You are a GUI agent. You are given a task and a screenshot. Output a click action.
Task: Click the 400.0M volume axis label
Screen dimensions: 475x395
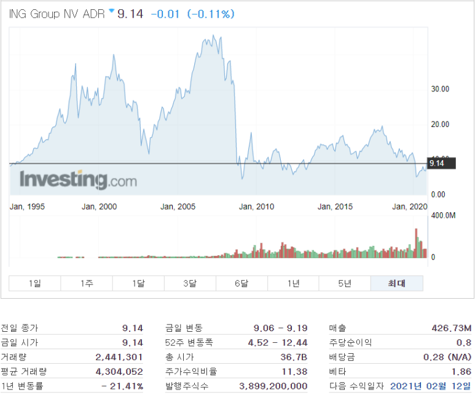(443, 215)
